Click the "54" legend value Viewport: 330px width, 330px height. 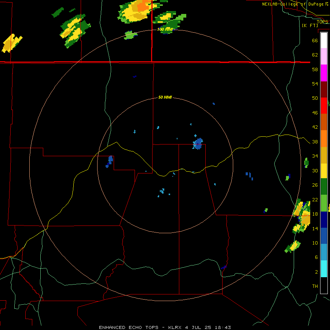315,84
